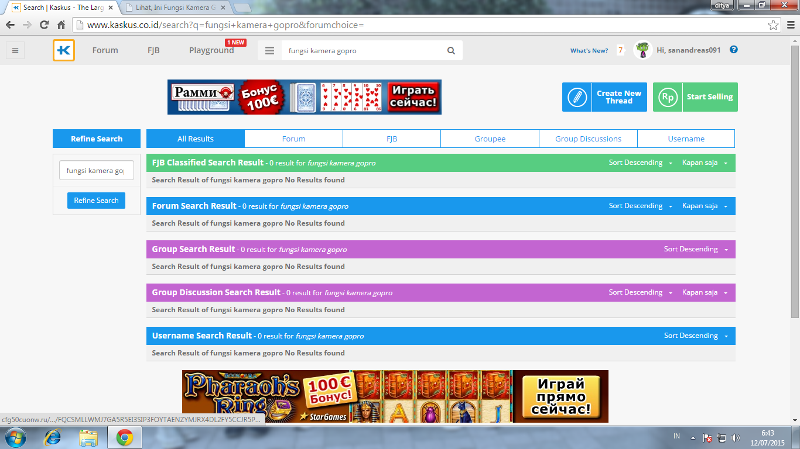Open Forum in top navigation
Screen dimensions: 800x449
[105, 50]
